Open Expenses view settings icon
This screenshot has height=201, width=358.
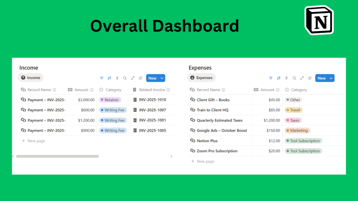[310, 78]
